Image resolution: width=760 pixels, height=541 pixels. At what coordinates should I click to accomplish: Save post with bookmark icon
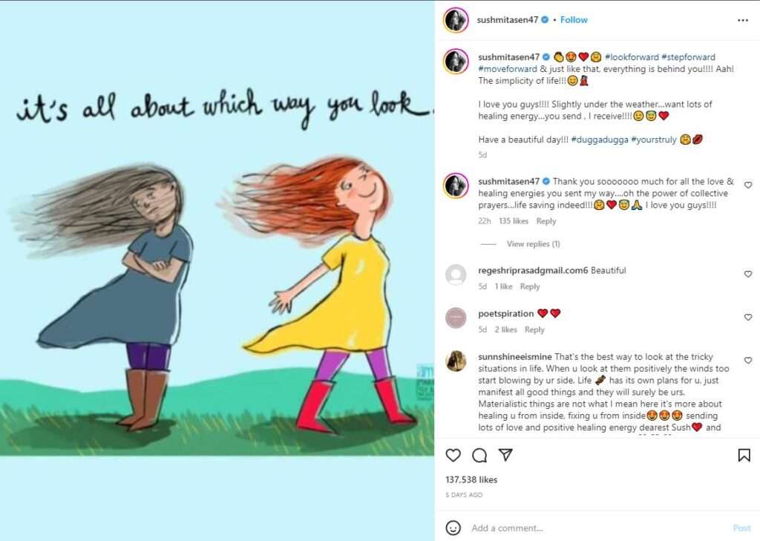(744, 455)
